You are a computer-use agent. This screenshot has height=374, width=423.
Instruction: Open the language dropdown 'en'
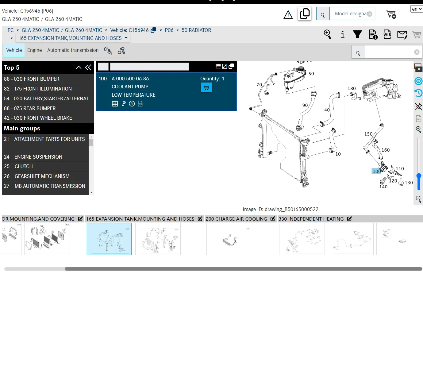[417, 9]
